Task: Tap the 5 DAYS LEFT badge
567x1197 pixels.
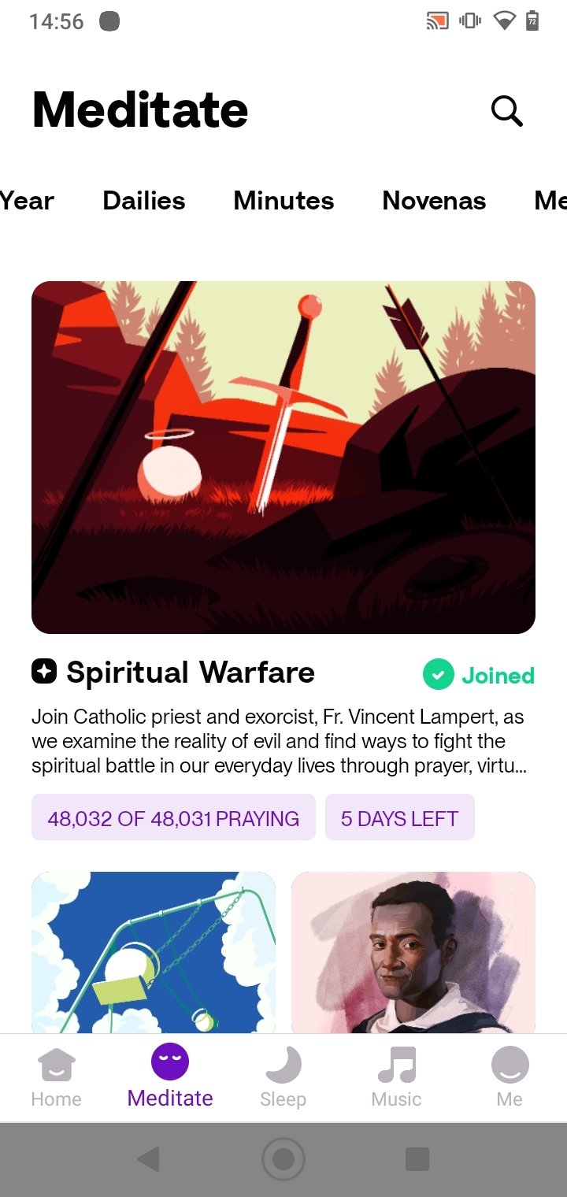Action: click(399, 818)
